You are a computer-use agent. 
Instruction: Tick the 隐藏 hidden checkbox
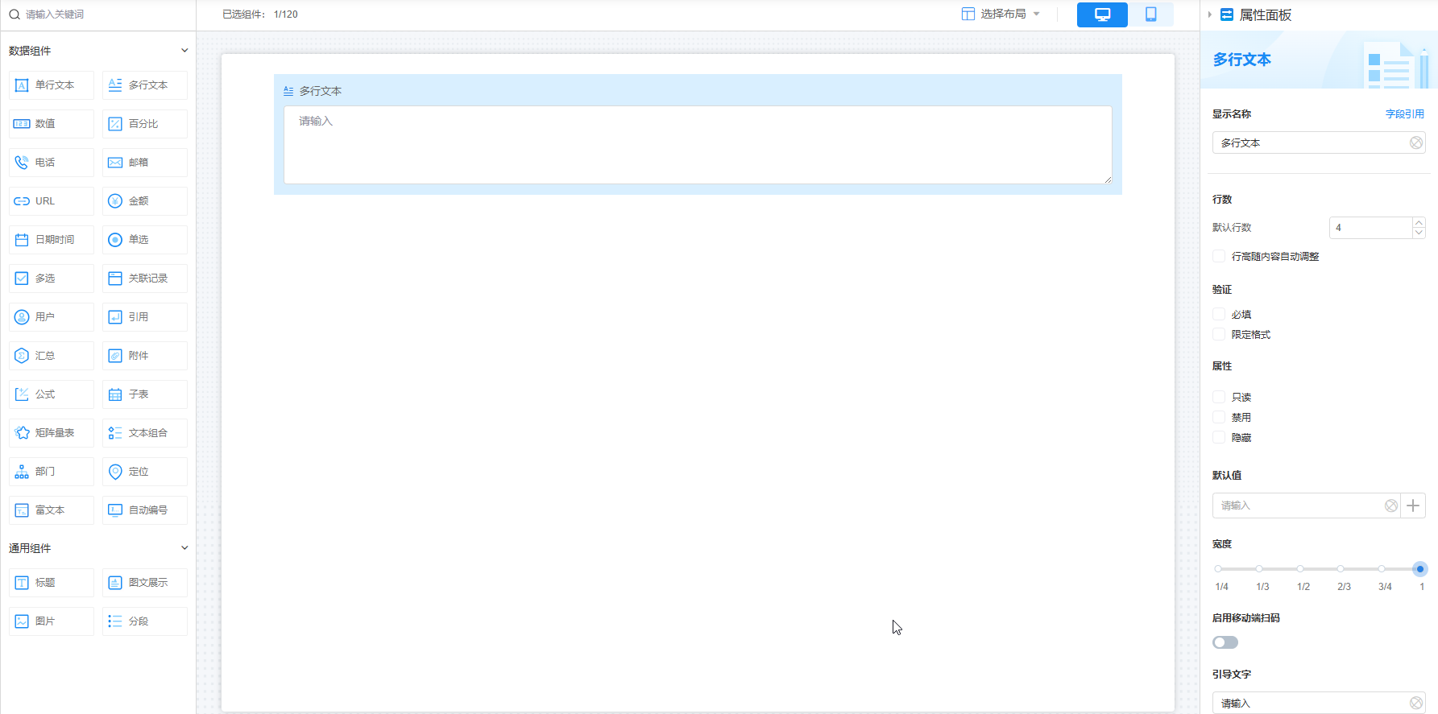pos(1219,438)
